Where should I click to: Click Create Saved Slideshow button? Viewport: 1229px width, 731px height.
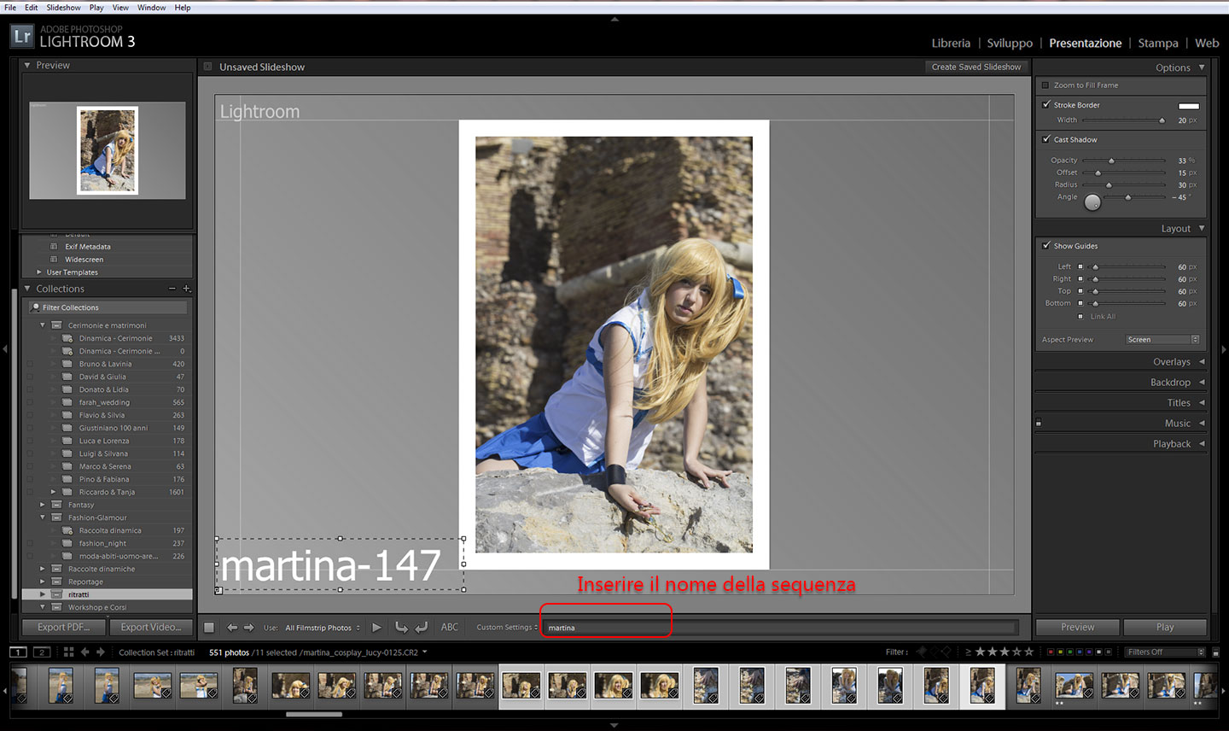976,67
